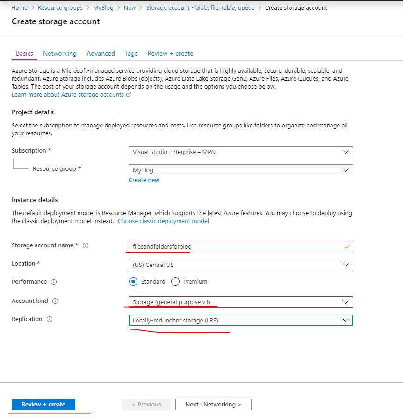Expand the Resource group dropdown
The width and height of the screenshot is (403, 420).
[240, 170]
